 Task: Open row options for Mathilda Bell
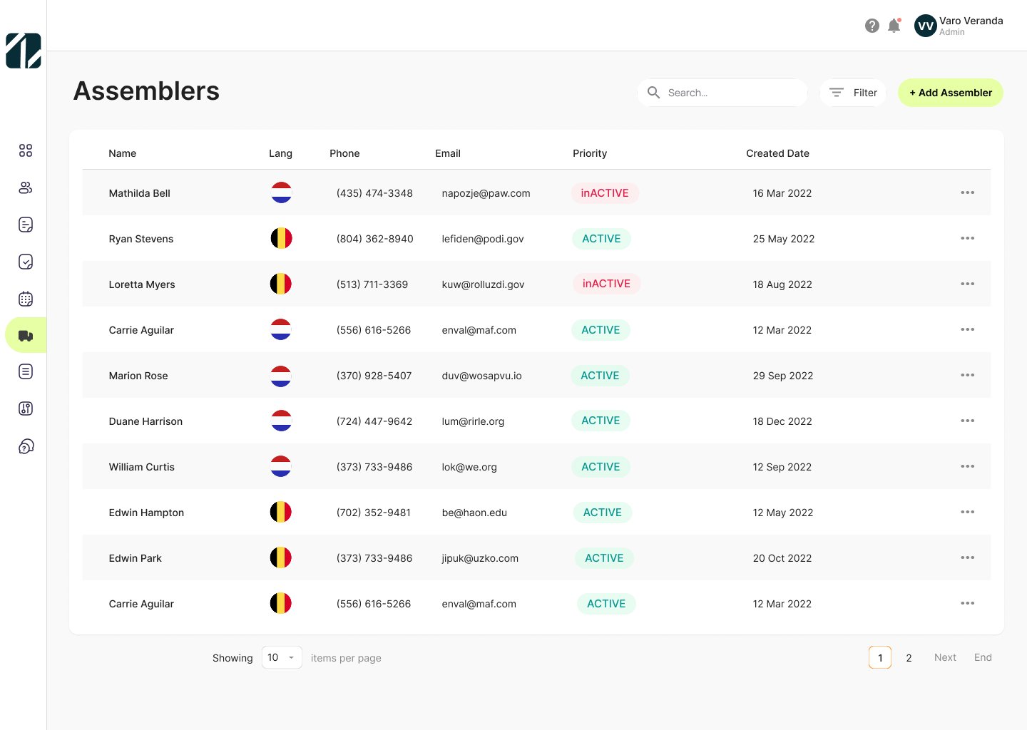click(967, 192)
